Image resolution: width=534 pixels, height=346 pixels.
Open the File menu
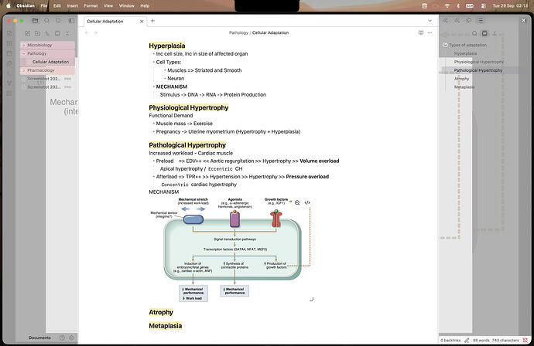tap(43, 5)
